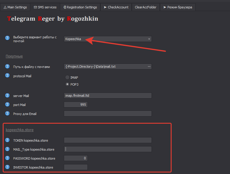Click the TOKEN kopeechka.store label

point(31,140)
